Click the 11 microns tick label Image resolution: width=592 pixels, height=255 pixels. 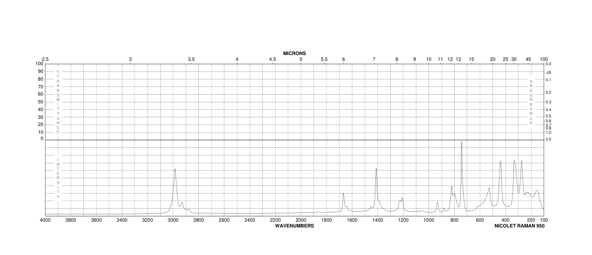click(440, 59)
